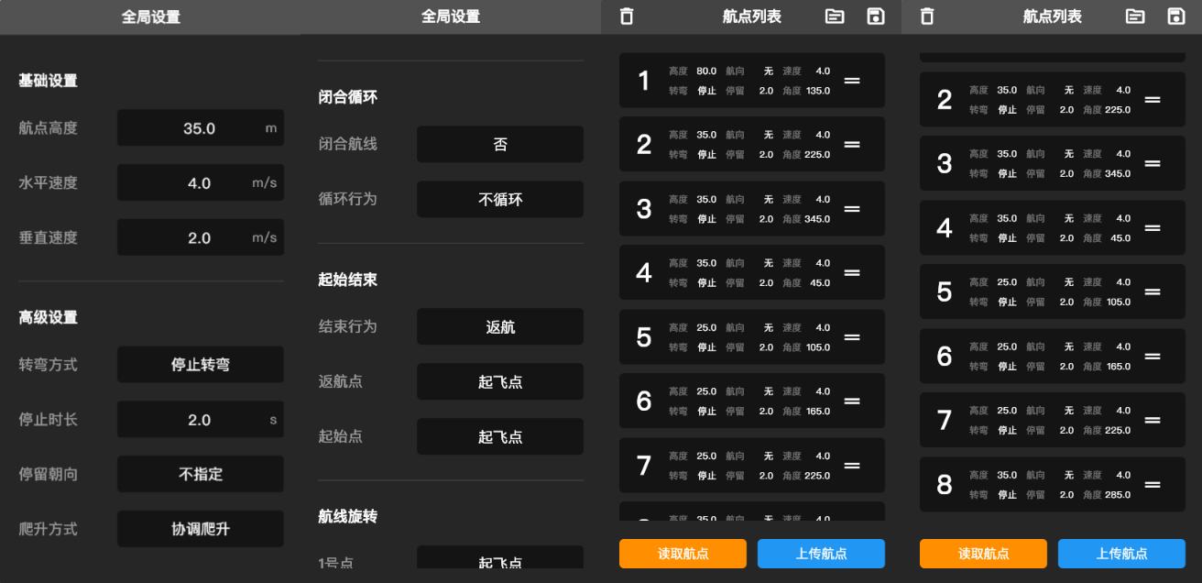Open the 结束行为 selector showing 返航

500,326
